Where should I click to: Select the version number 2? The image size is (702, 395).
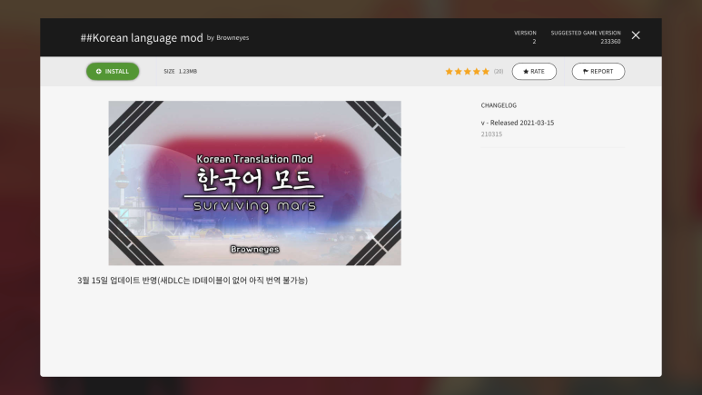click(x=534, y=41)
